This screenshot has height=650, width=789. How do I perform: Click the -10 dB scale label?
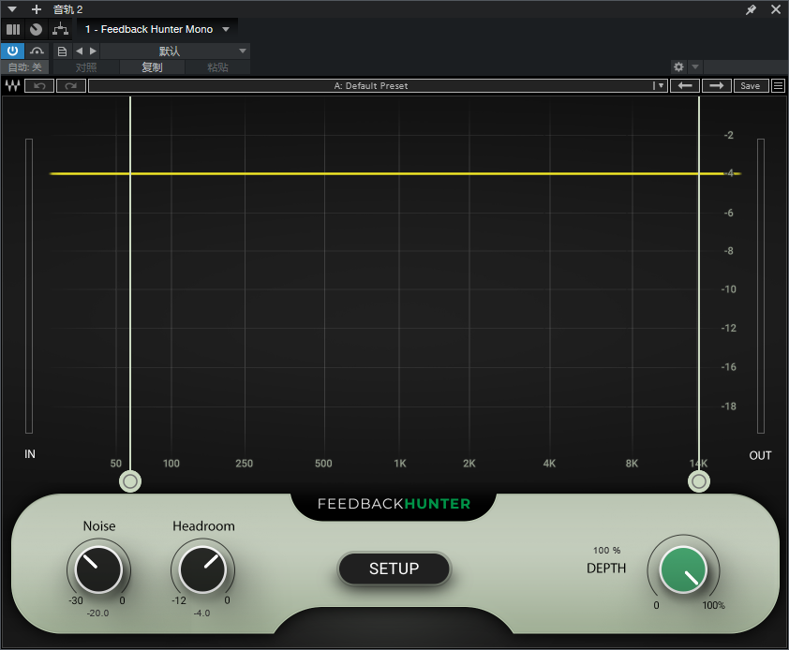(729, 289)
